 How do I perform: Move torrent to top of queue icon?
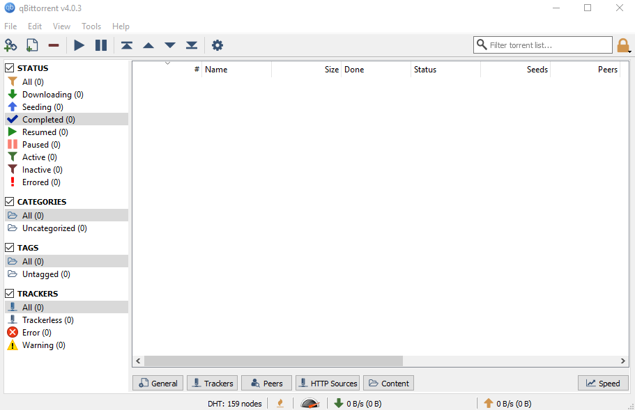pyautogui.click(x=127, y=45)
